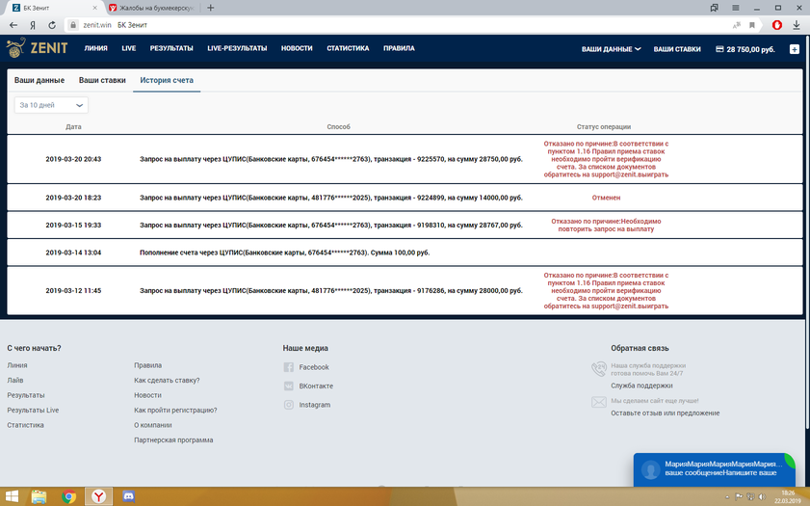Viewport: 810px width, 506px height.
Task: Click footer link 'Статистика'
Action: point(25,425)
